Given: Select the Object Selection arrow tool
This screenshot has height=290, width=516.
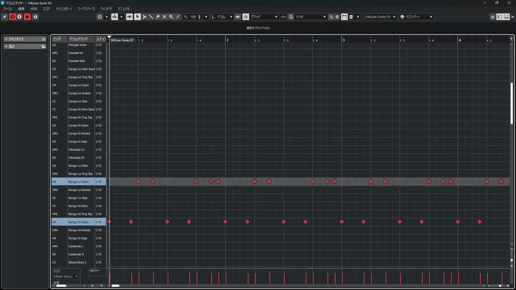Looking at the screenshot, I should (137, 17).
